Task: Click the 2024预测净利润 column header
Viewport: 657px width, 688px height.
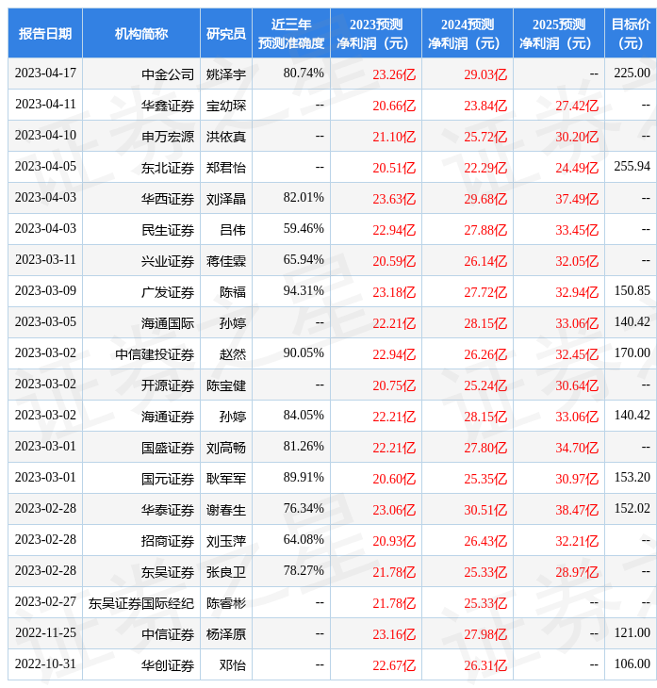Action: coord(467,34)
